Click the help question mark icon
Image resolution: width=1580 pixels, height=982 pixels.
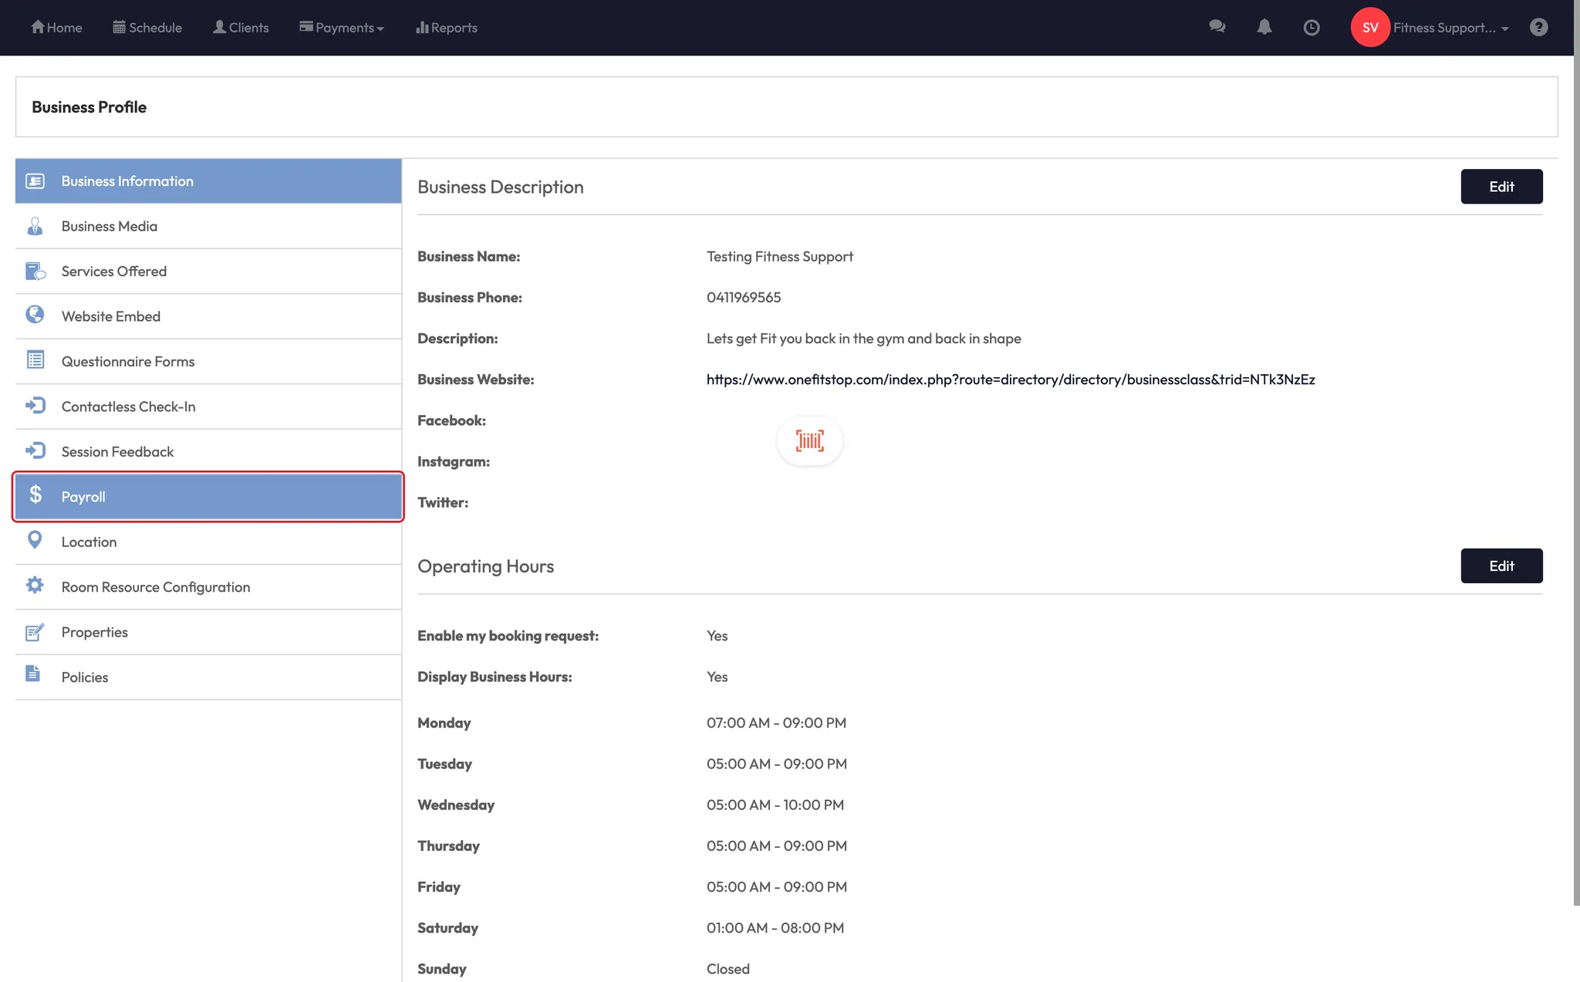pyautogui.click(x=1538, y=27)
